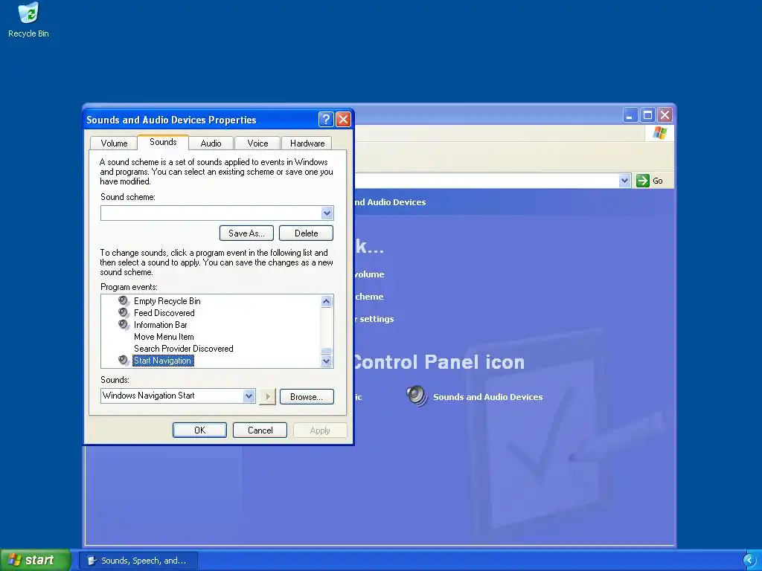The width and height of the screenshot is (762, 571).
Task: Click program events scrollbar down arrow
Action: pyautogui.click(x=327, y=361)
